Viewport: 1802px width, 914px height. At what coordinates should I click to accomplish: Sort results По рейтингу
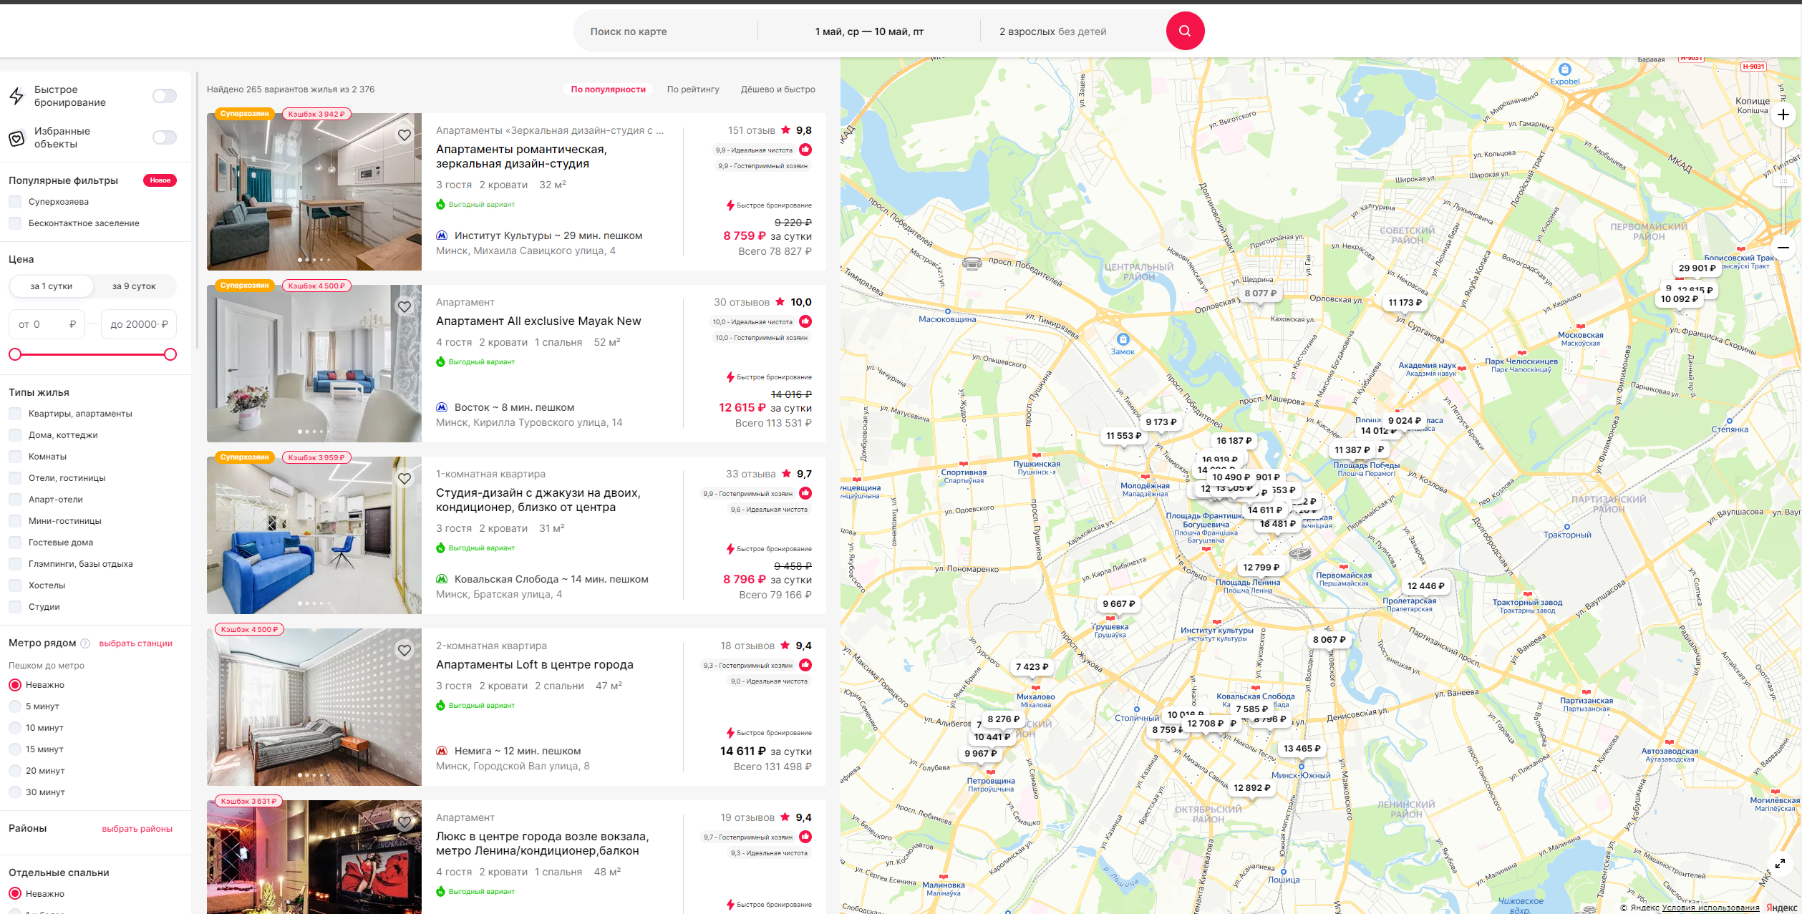click(x=693, y=89)
